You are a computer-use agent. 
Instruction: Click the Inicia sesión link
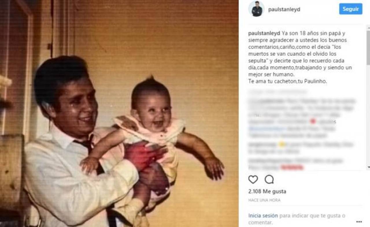click(263, 216)
